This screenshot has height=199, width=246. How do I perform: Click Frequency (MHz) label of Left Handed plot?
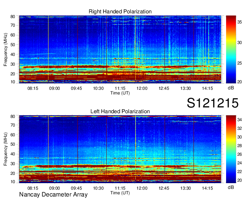(5, 149)
